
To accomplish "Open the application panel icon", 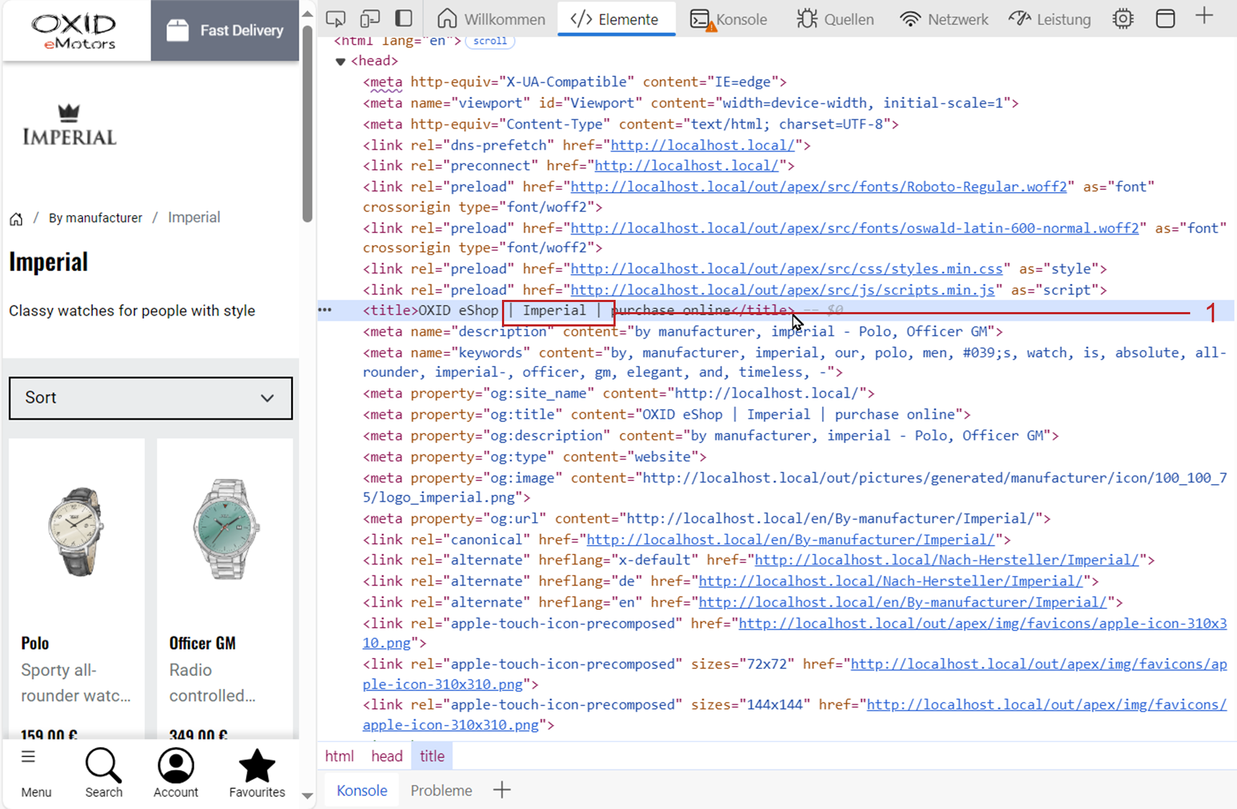I will [1165, 19].
